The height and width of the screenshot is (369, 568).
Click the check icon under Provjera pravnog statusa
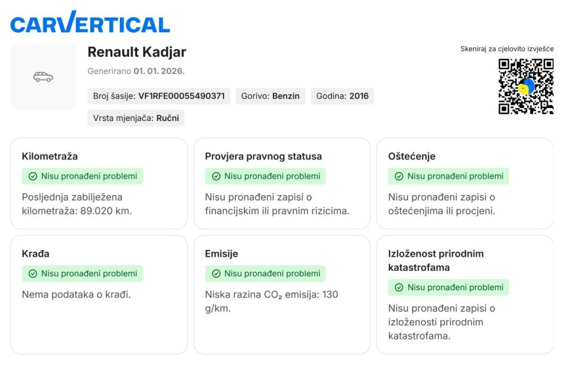pyautogui.click(x=215, y=176)
